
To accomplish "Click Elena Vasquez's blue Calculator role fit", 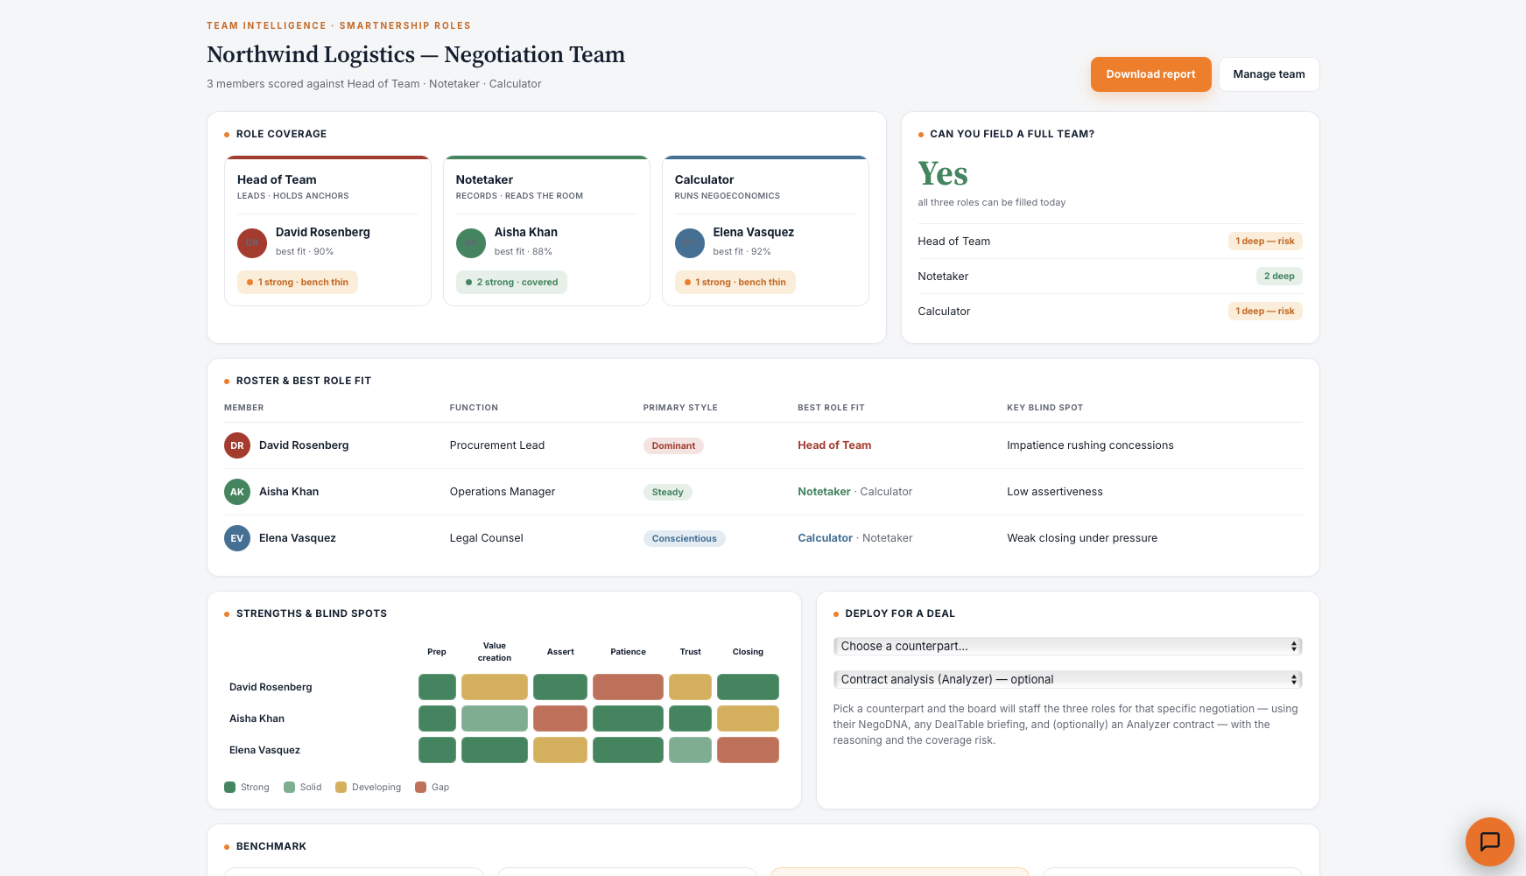I will (825, 538).
